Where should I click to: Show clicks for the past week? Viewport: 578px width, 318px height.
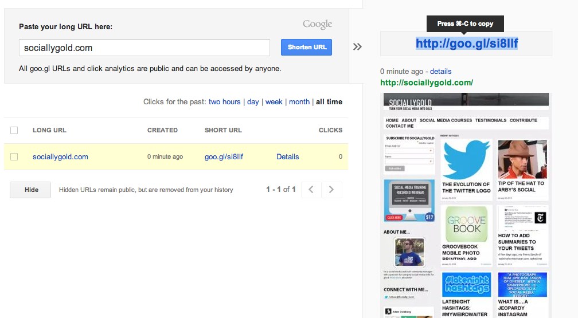coord(274,101)
